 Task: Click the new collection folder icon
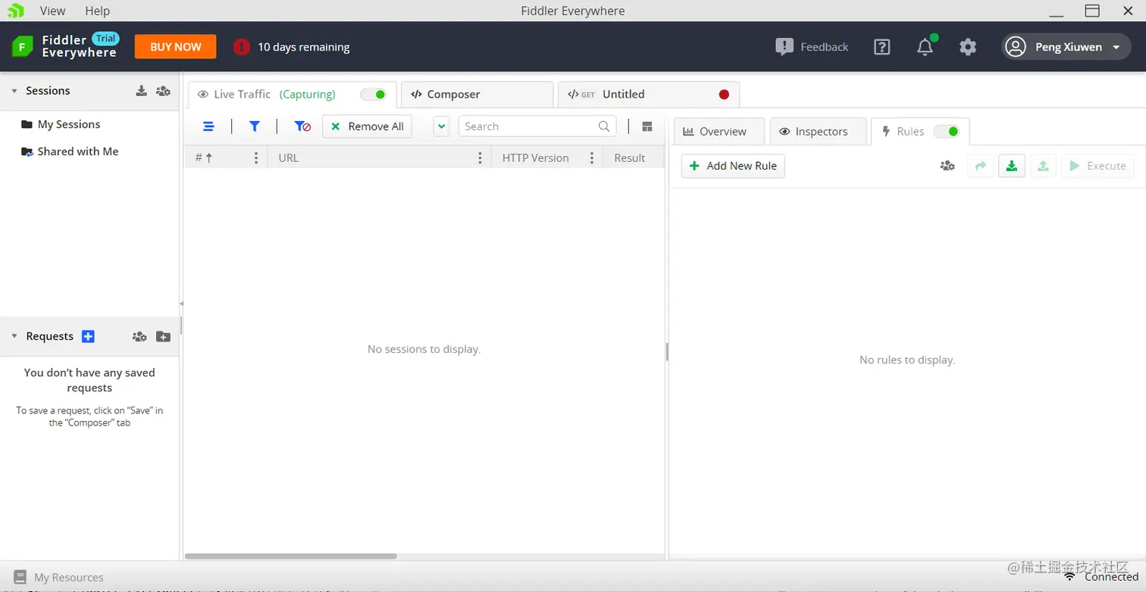[x=163, y=337]
